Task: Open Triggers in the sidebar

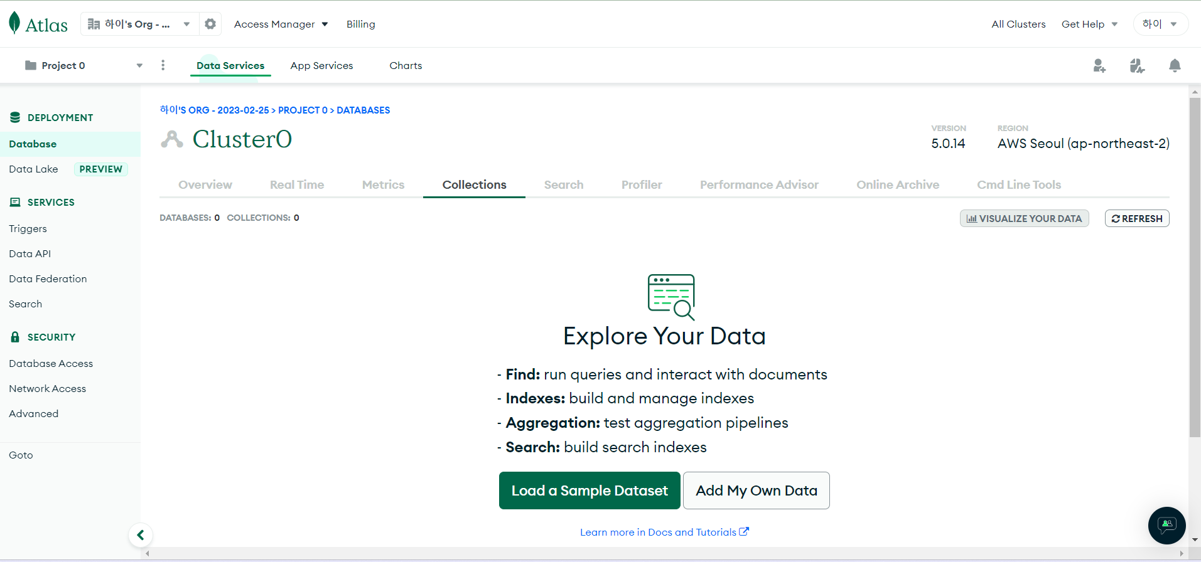Action: pos(28,228)
